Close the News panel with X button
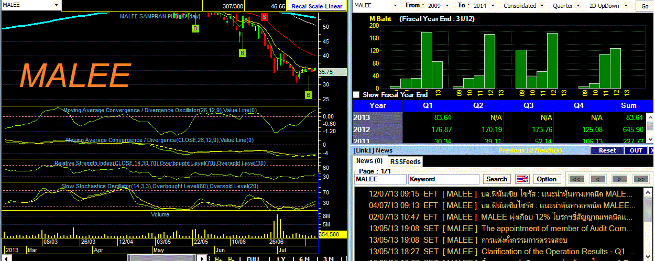The width and height of the screenshot is (655, 261). (650, 150)
